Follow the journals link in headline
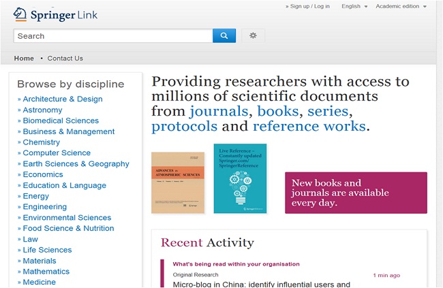The image size is (443, 288). [x=219, y=112]
